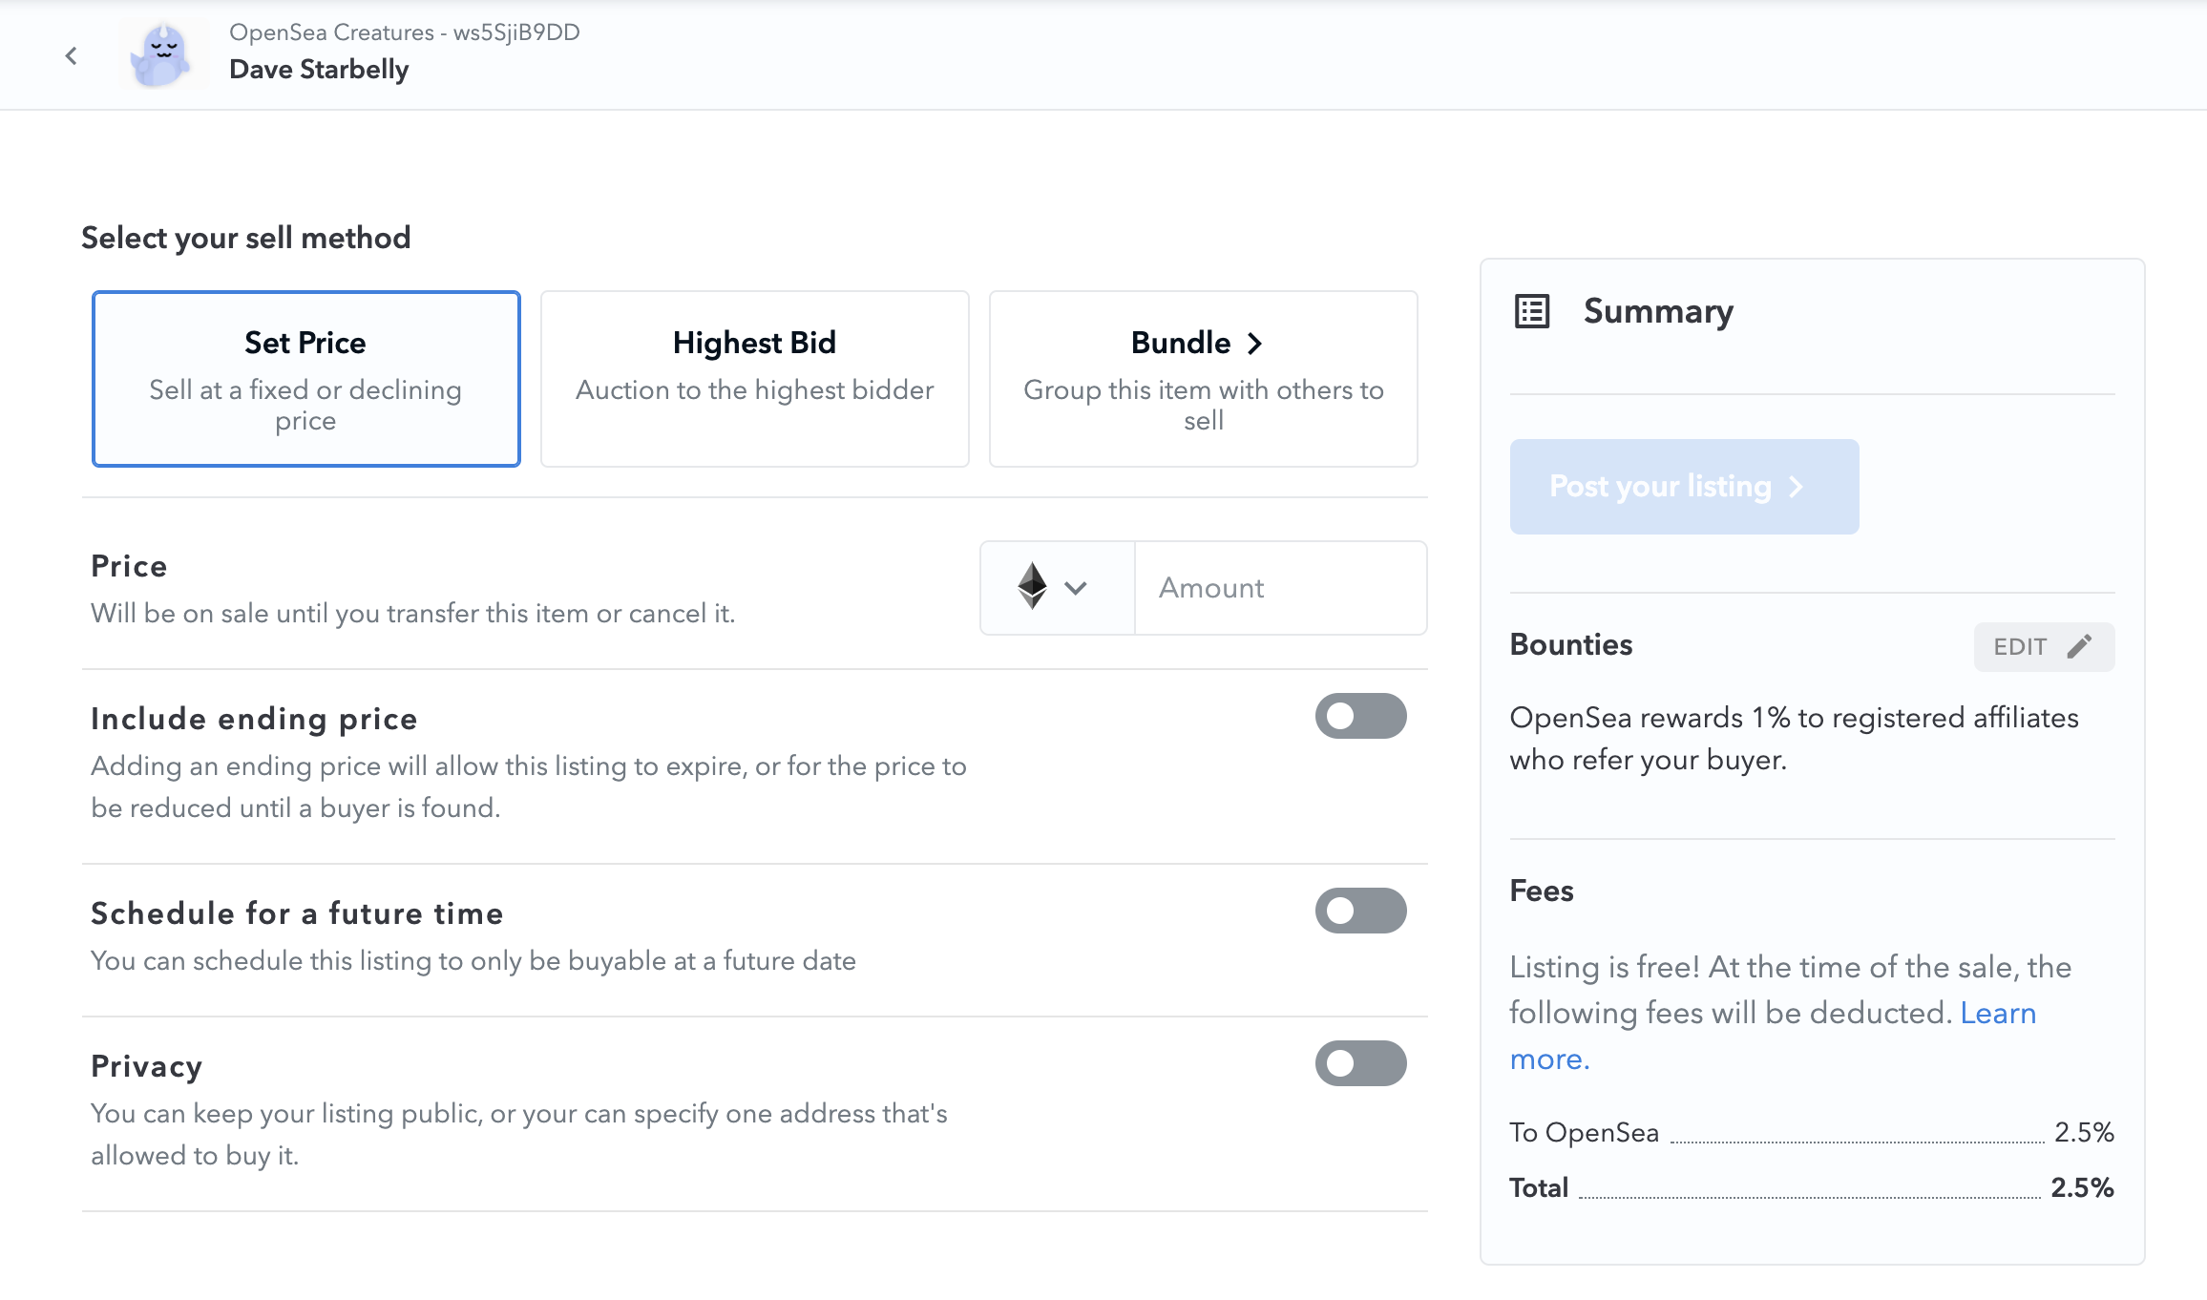Image resolution: width=2207 pixels, height=1300 pixels.
Task: Click the Bundle right-arrow chevron
Action: (x=1255, y=344)
